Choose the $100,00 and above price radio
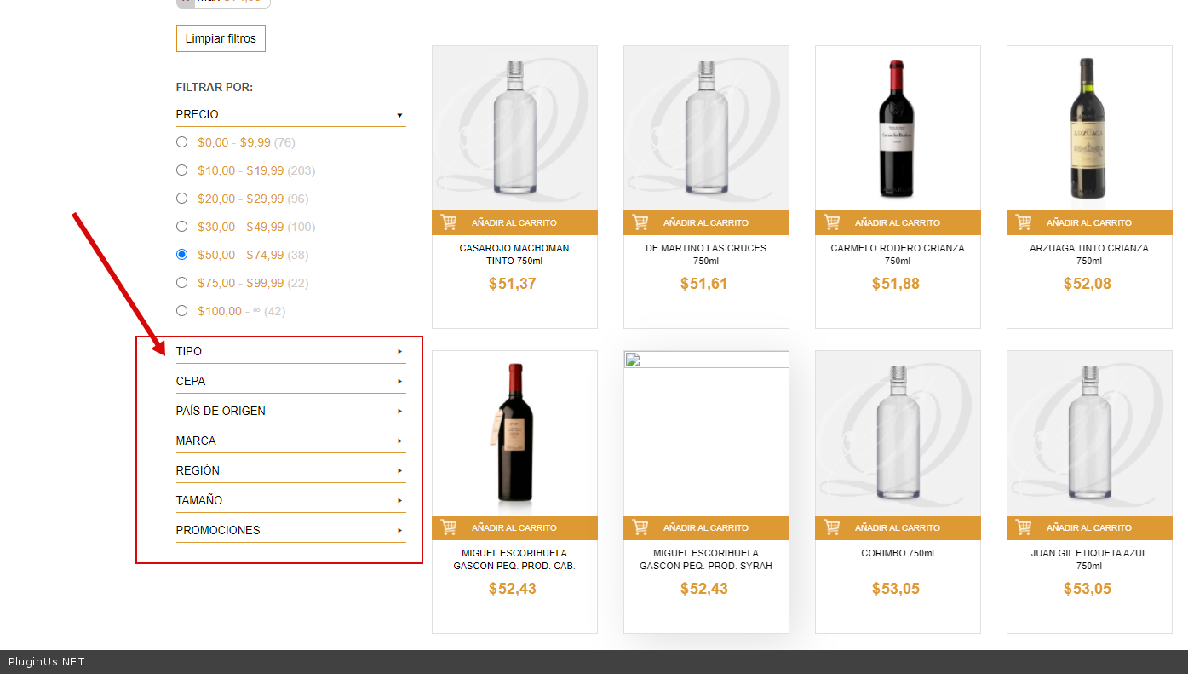This screenshot has height=674, width=1188. 181,311
